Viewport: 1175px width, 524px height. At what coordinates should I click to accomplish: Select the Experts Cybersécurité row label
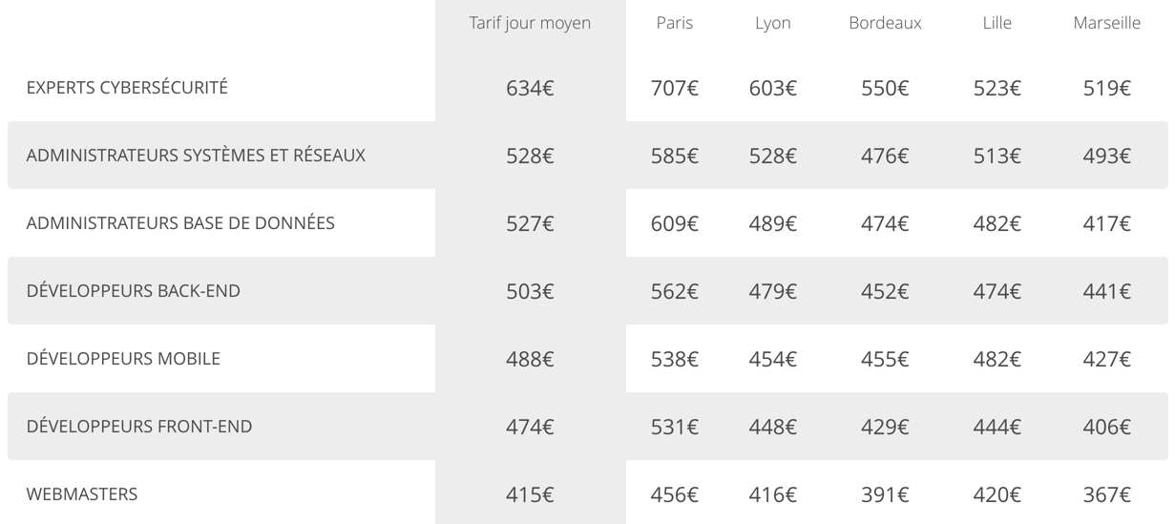[x=127, y=88]
